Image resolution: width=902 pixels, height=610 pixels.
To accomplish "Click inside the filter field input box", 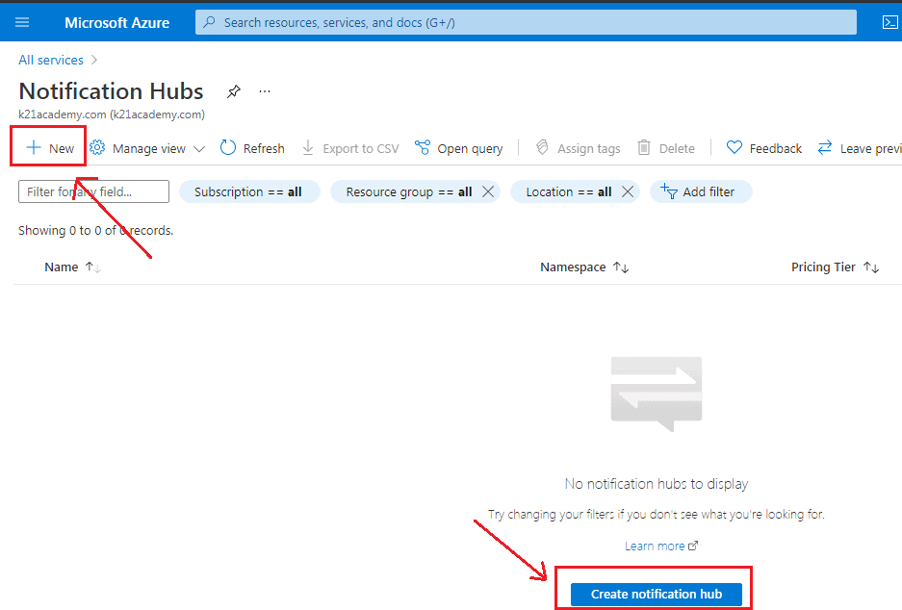I will tap(92, 191).
